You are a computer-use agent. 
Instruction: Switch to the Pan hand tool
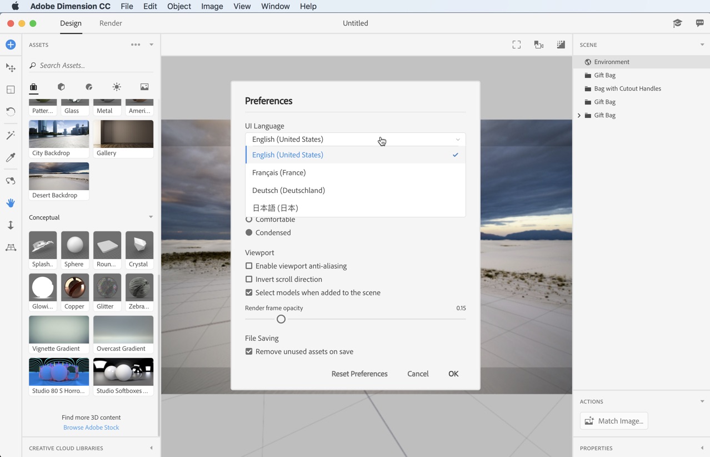(x=11, y=202)
